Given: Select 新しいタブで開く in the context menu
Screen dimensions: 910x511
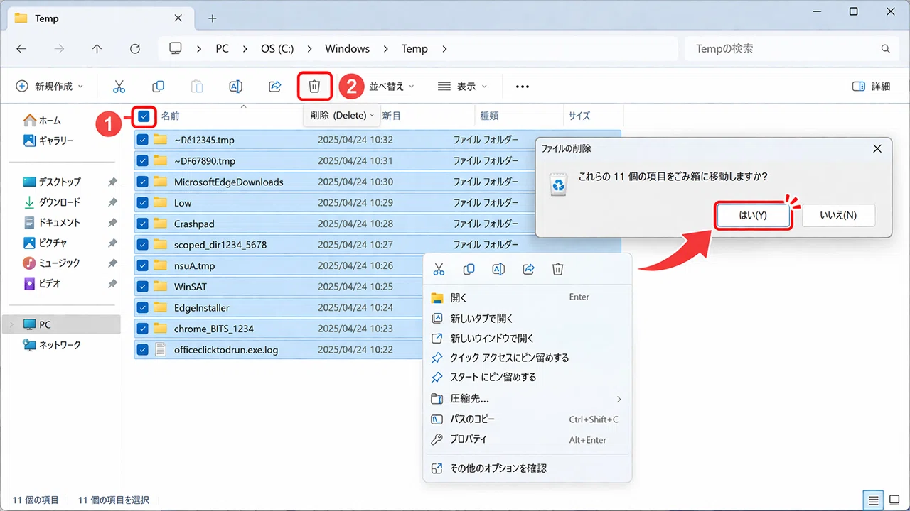Looking at the screenshot, I should click(527, 319).
